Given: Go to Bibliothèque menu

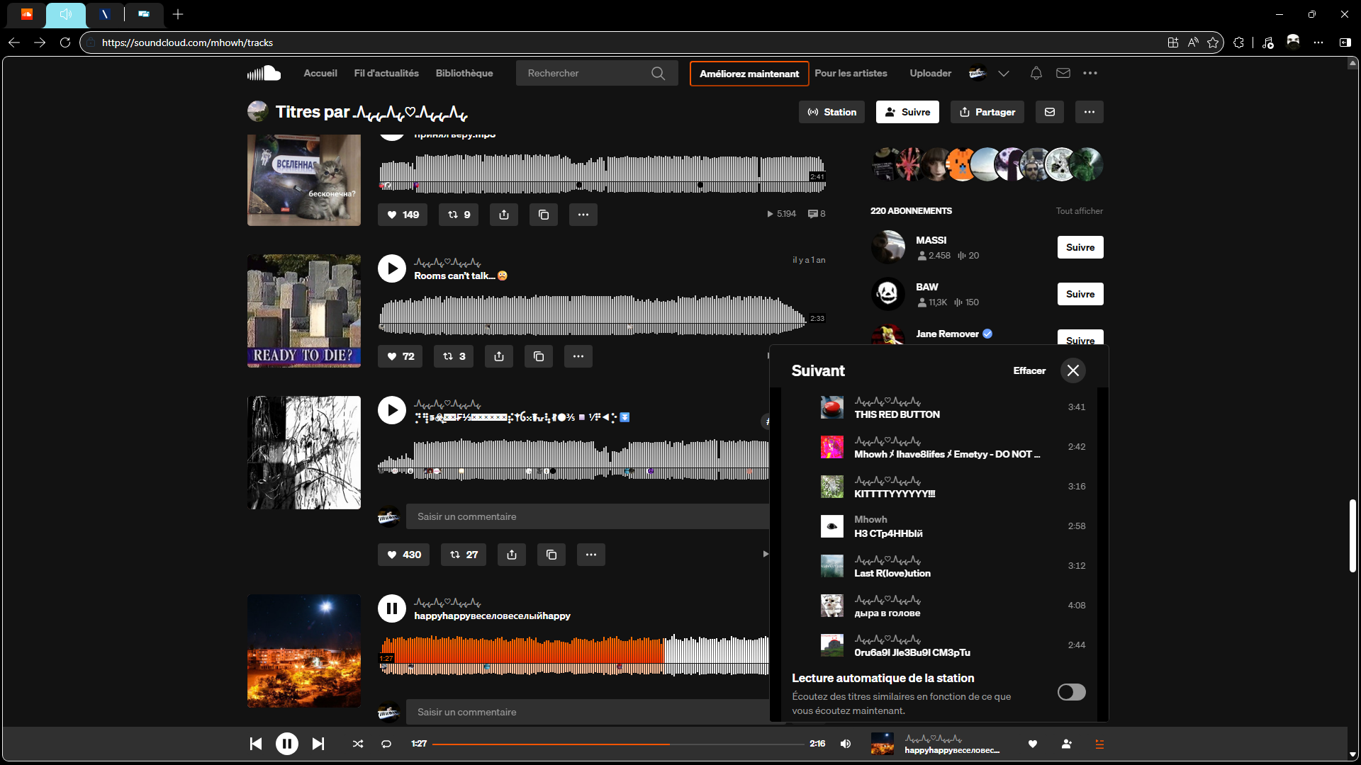Looking at the screenshot, I should [x=464, y=73].
